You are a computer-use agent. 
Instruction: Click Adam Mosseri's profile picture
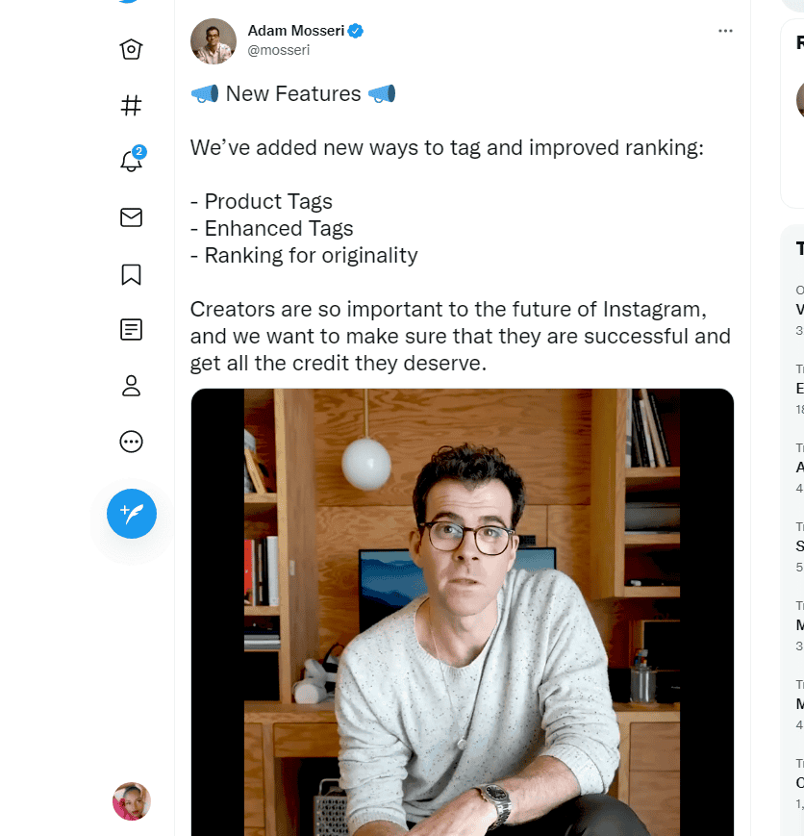pyautogui.click(x=214, y=41)
